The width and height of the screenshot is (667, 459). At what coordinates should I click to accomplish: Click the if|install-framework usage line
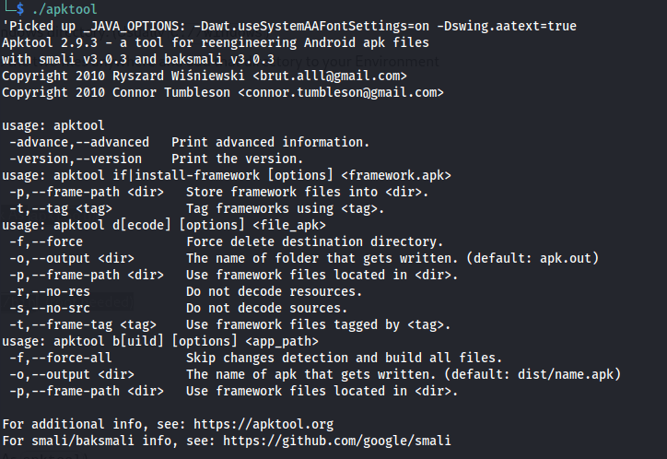(226, 175)
